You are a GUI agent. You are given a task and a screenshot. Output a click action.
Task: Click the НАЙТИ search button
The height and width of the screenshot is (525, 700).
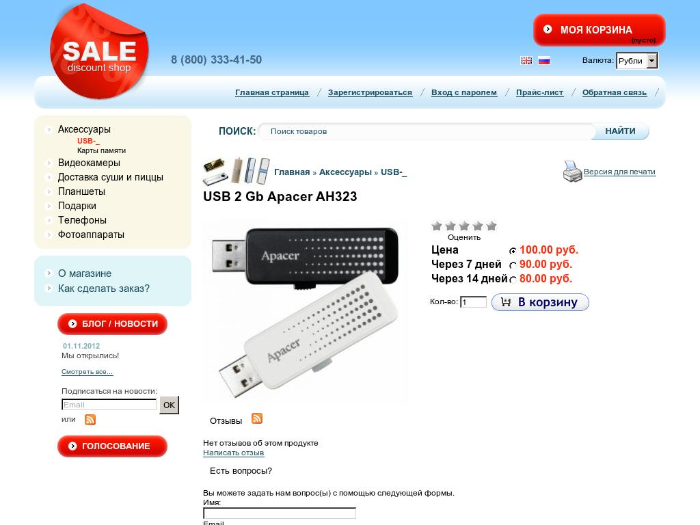pos(620,131)
